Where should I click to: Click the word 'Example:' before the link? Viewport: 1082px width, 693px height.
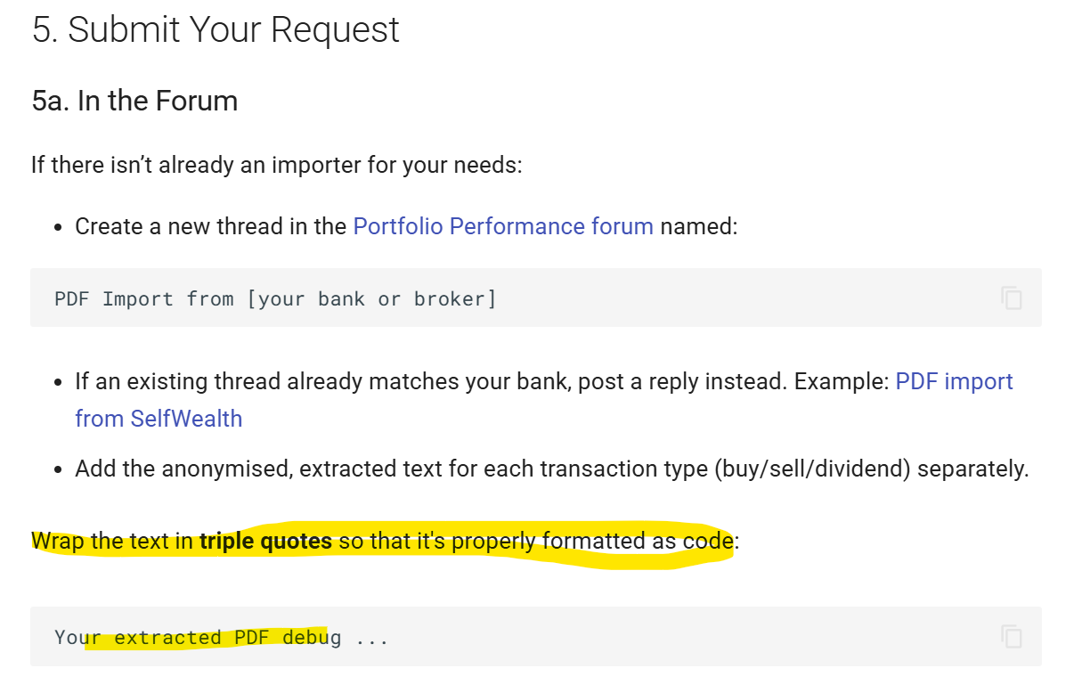(842, 381)
